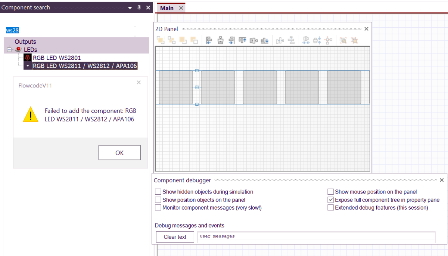Viewport: 448px width, 256px height.
Task: Tick Monitor component messages checkbox
Action: click(x=158, y=208)
